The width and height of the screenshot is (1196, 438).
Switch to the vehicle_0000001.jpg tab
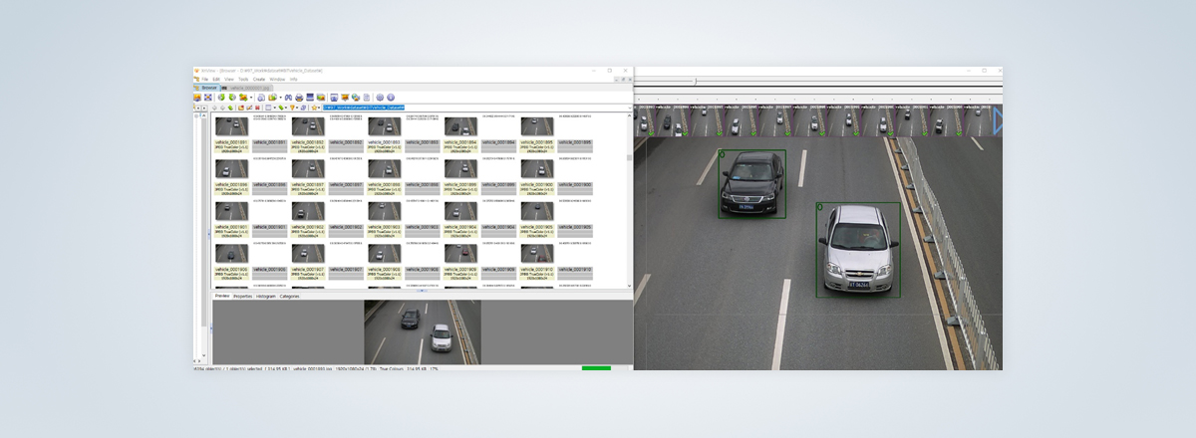click(x=249, y=88)
